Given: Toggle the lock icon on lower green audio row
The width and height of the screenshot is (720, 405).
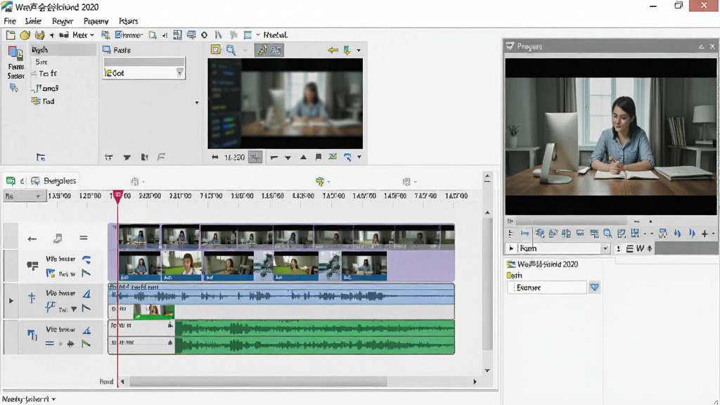Looking at the screenshot, I should coord(170,342).
